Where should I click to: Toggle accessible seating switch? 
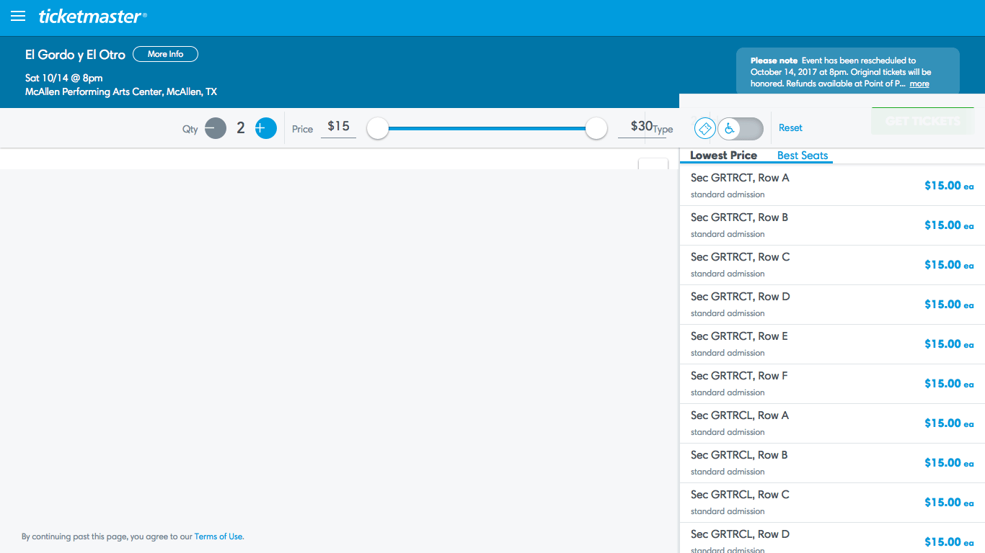[741, 128]
